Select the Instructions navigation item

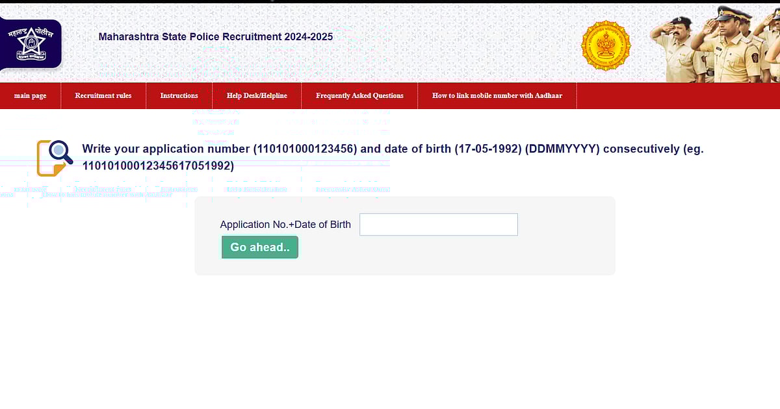(x=179, y=95)
